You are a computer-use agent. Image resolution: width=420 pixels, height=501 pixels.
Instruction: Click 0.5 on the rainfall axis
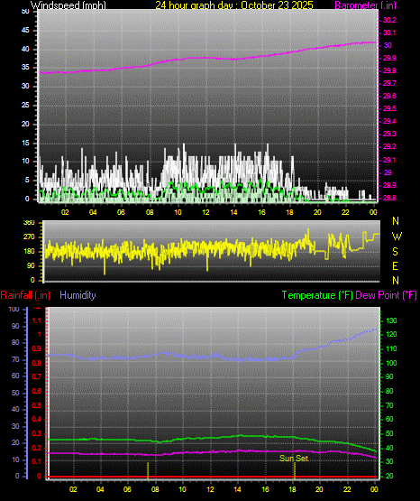coord(37,405)
